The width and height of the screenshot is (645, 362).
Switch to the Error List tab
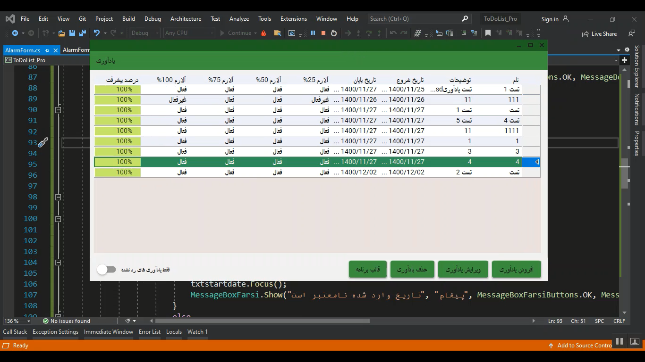[x=149, y=332]
